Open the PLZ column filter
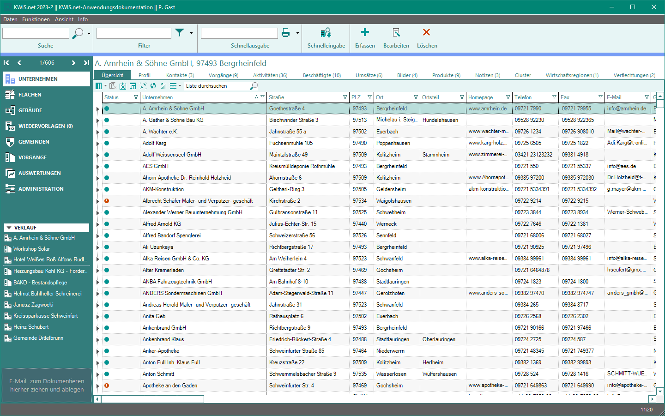Screen dimensions: 665x416 pyautogui.click(x=369, y=97)
